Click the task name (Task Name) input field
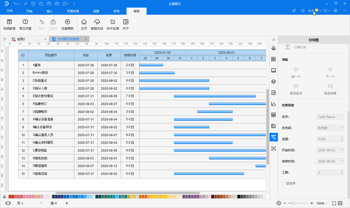 pos(330,117)
